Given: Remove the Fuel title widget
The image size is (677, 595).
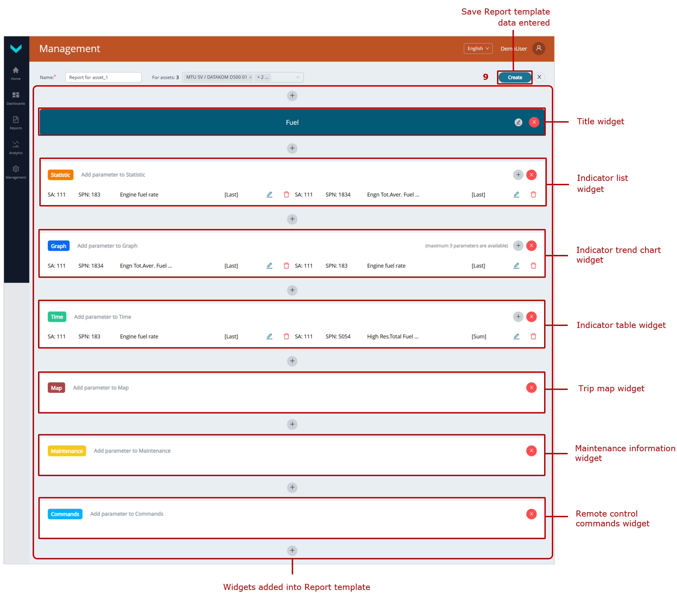Looking at the screenshot, I should pos(534,122).
